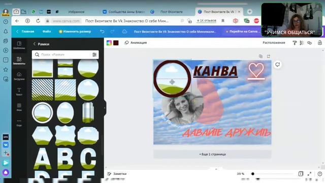The width and height of the screenshot is (325, 183).
Task: Reload the page with the refresh icon
Action: (x=38, y=21)
